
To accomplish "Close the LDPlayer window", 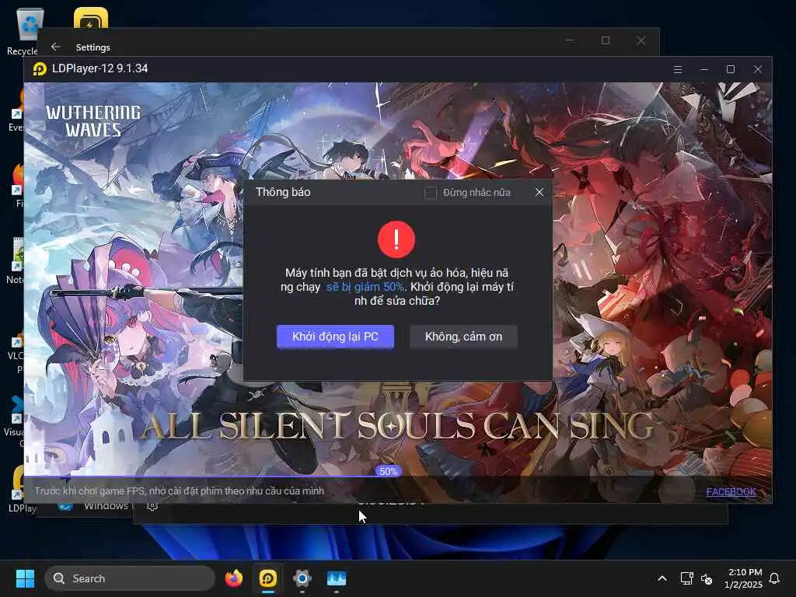I will [757, 69].
